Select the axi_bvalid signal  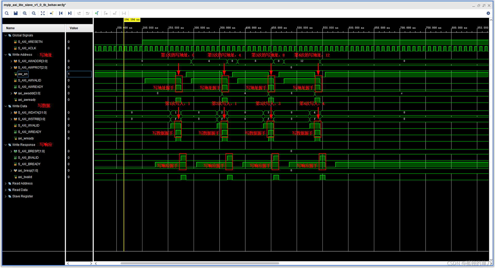click(x=25, y=177)
